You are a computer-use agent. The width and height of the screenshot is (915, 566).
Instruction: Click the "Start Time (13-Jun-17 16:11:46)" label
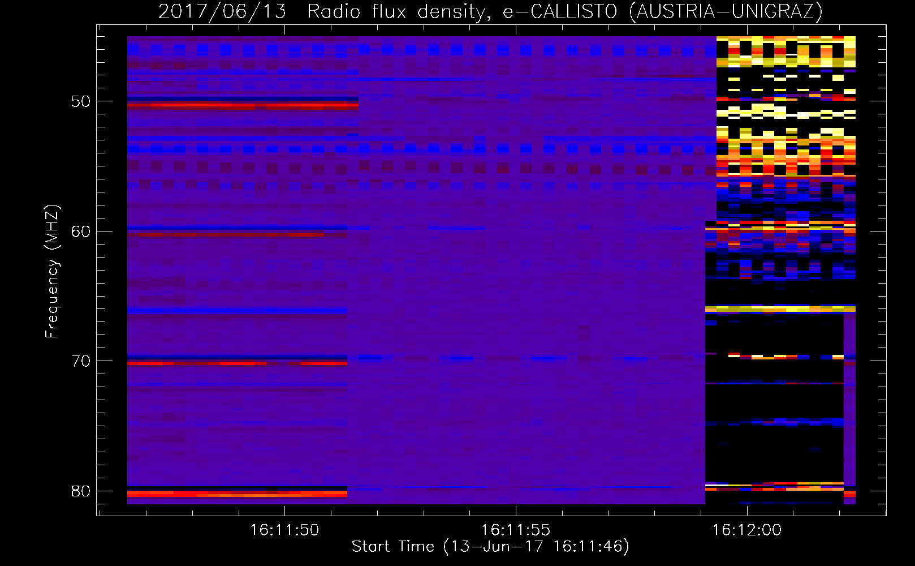pyautogui.click(x=490, y=547)
